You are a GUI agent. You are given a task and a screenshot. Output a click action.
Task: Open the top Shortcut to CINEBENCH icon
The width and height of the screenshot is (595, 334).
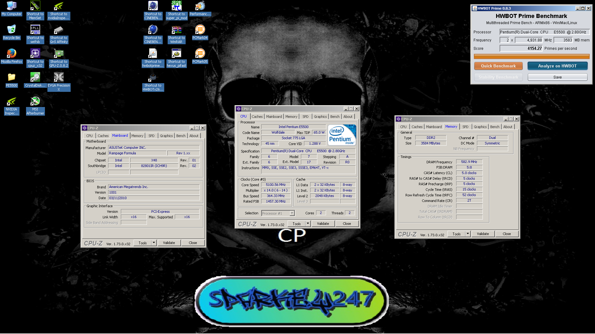(x=153, y=10)
